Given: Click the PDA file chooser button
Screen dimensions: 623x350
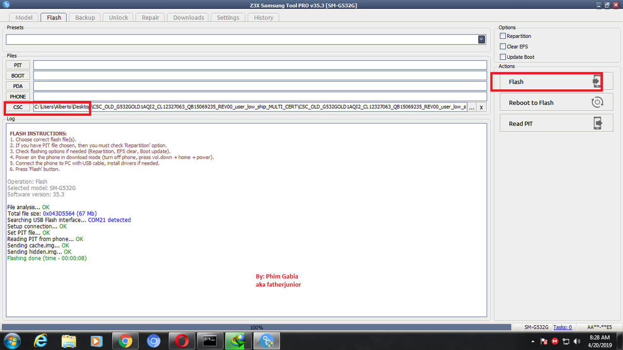Looking at the screenshot, I should tap(18, 86).
